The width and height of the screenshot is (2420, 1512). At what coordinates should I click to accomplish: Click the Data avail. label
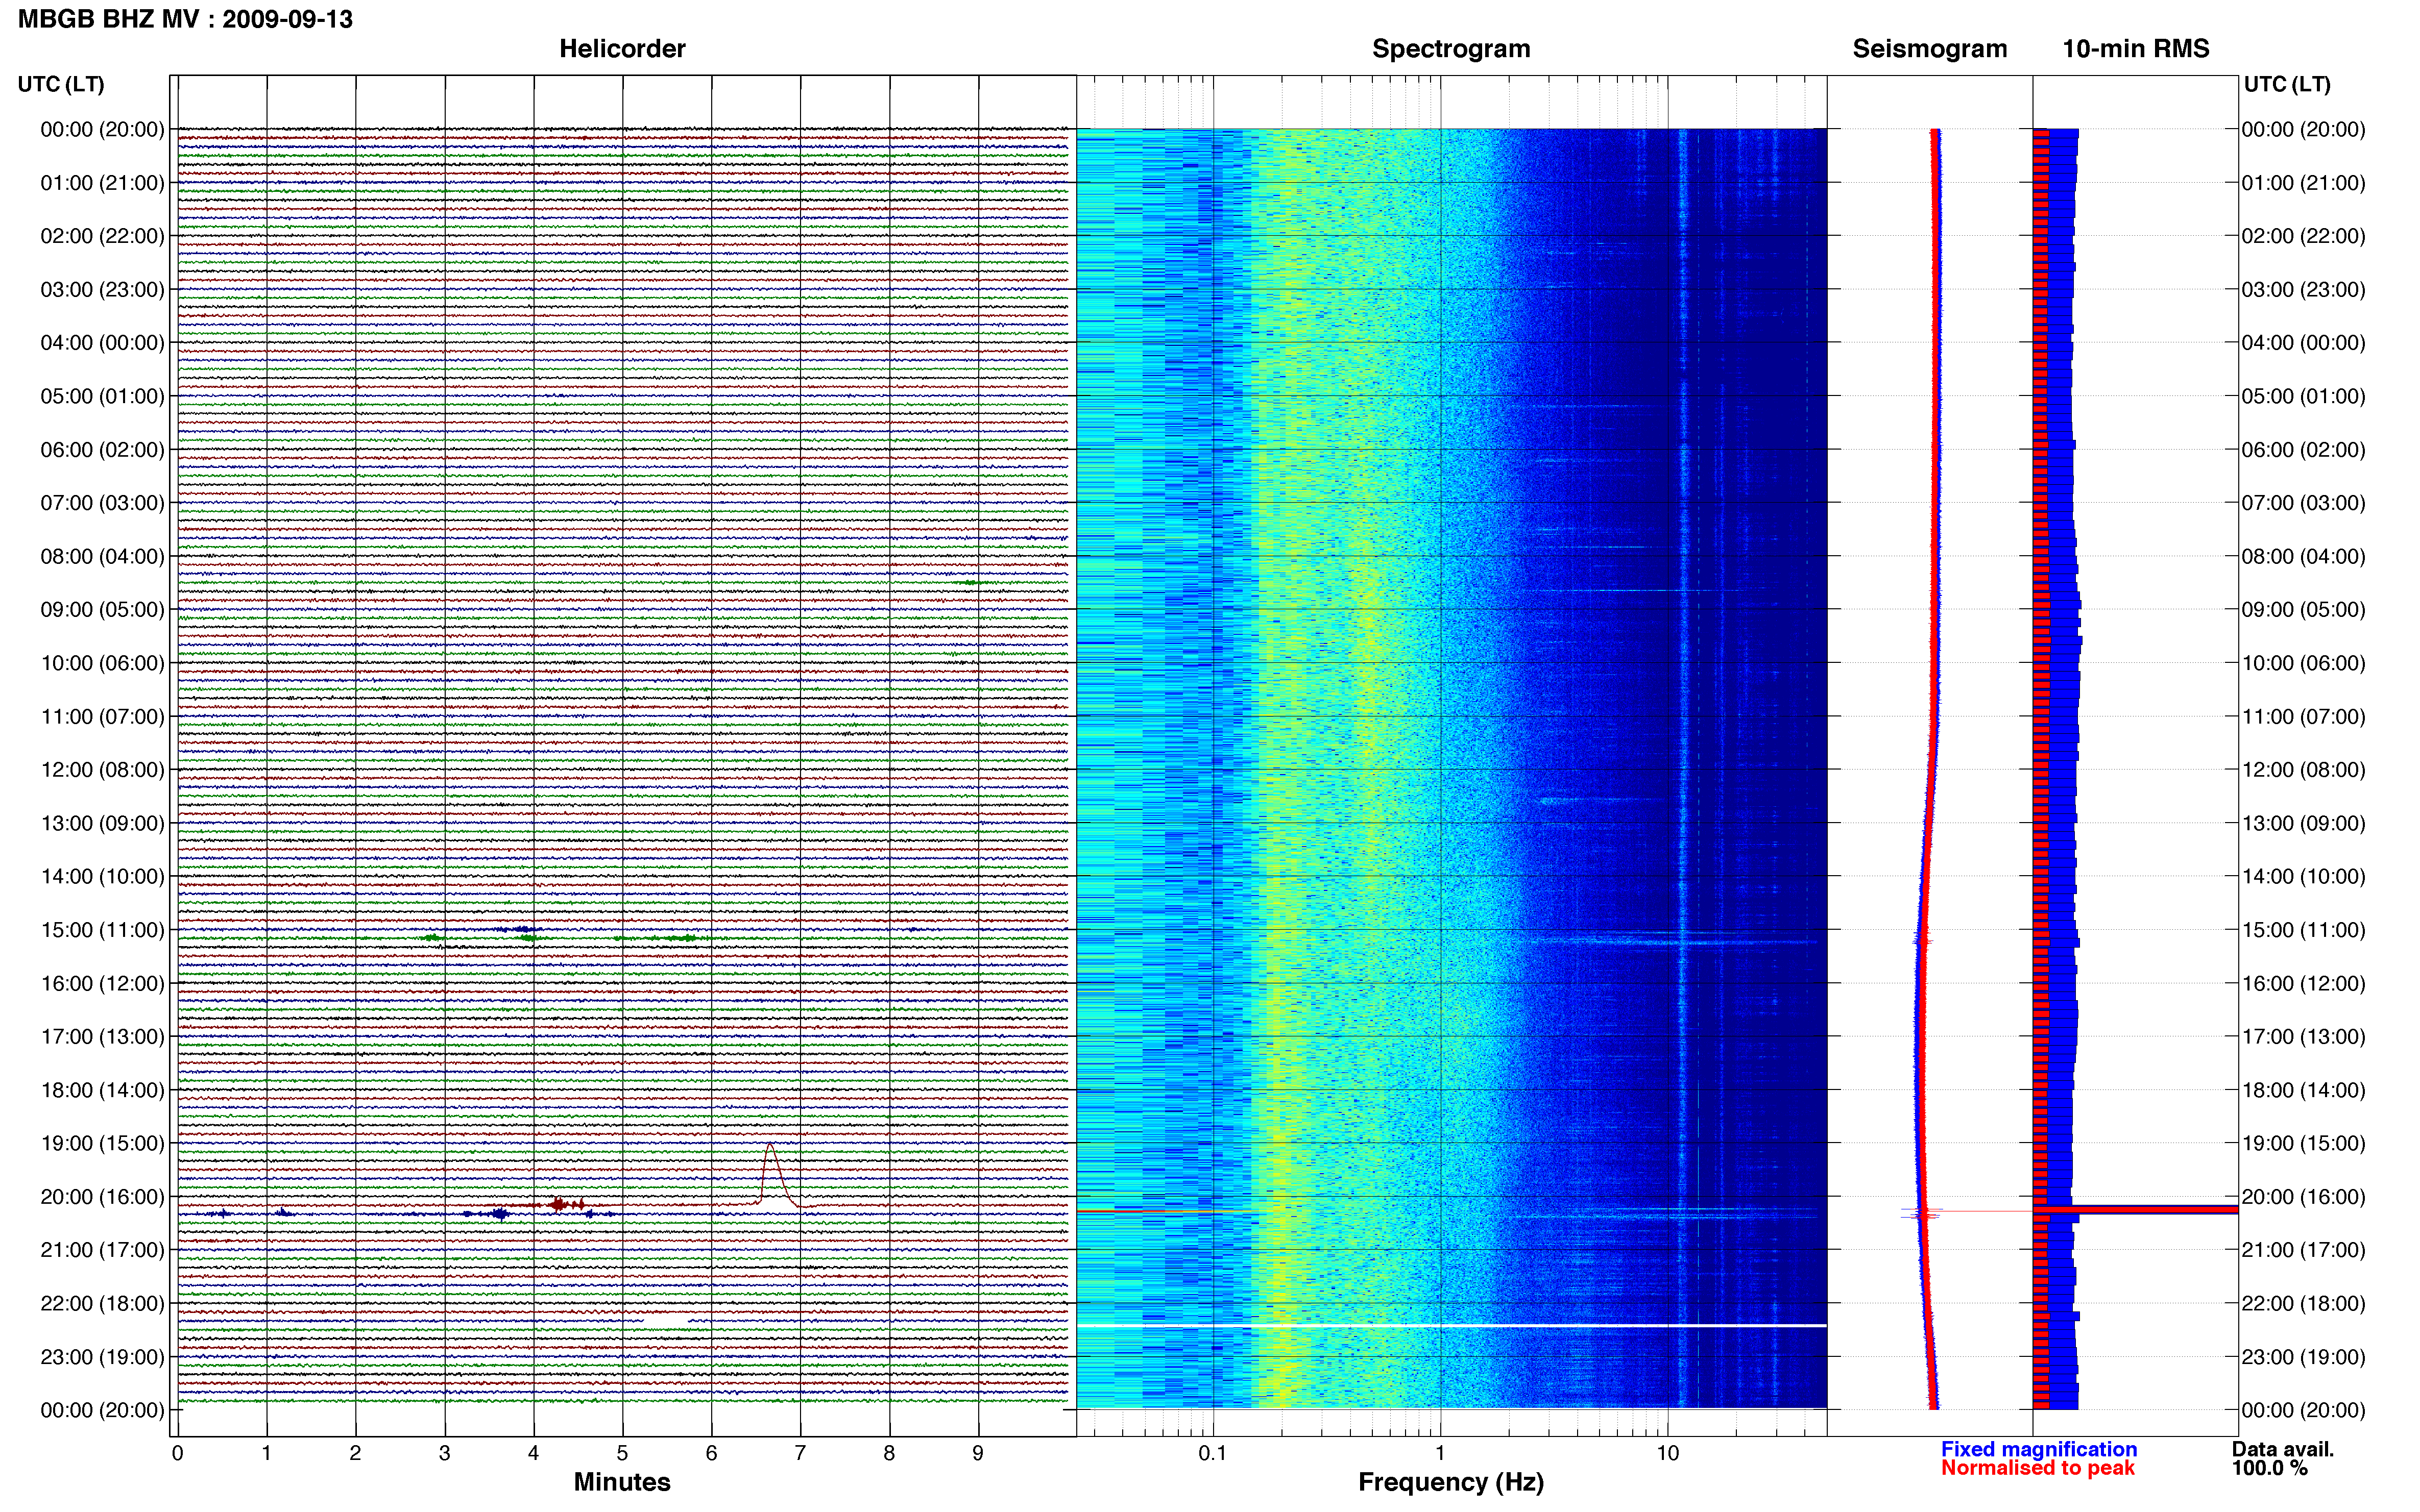[x=2282, y=1449]
